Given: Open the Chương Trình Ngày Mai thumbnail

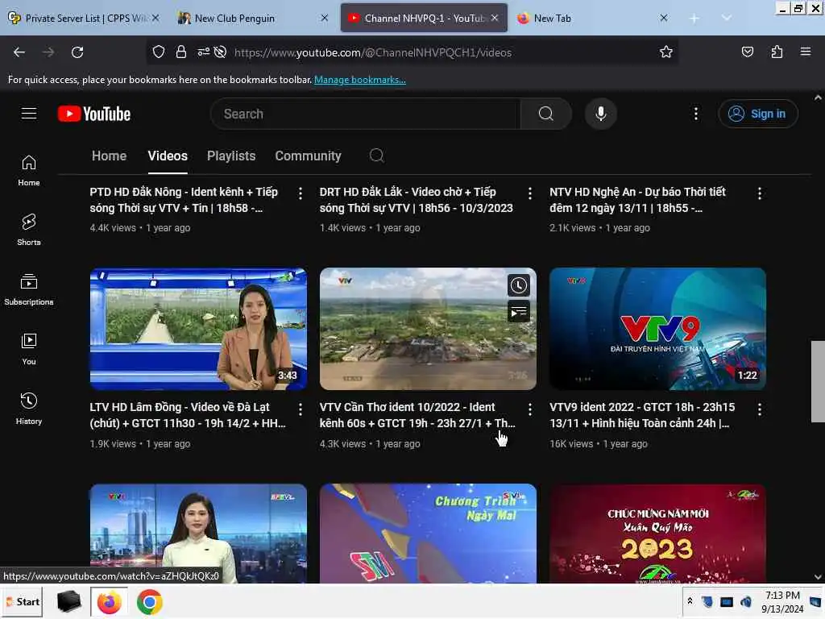Looking at the screenshot, I should pos(428,534).
